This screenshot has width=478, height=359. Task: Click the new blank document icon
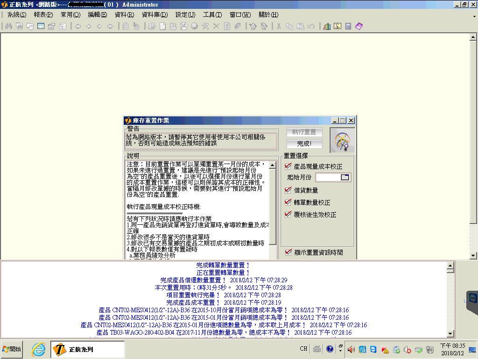point(162,26)
